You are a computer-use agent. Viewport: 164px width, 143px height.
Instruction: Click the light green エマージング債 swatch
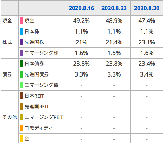click(22, 85)
